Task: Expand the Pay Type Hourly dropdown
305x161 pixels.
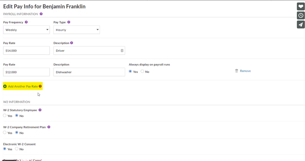Action: [x=76, y=30]
